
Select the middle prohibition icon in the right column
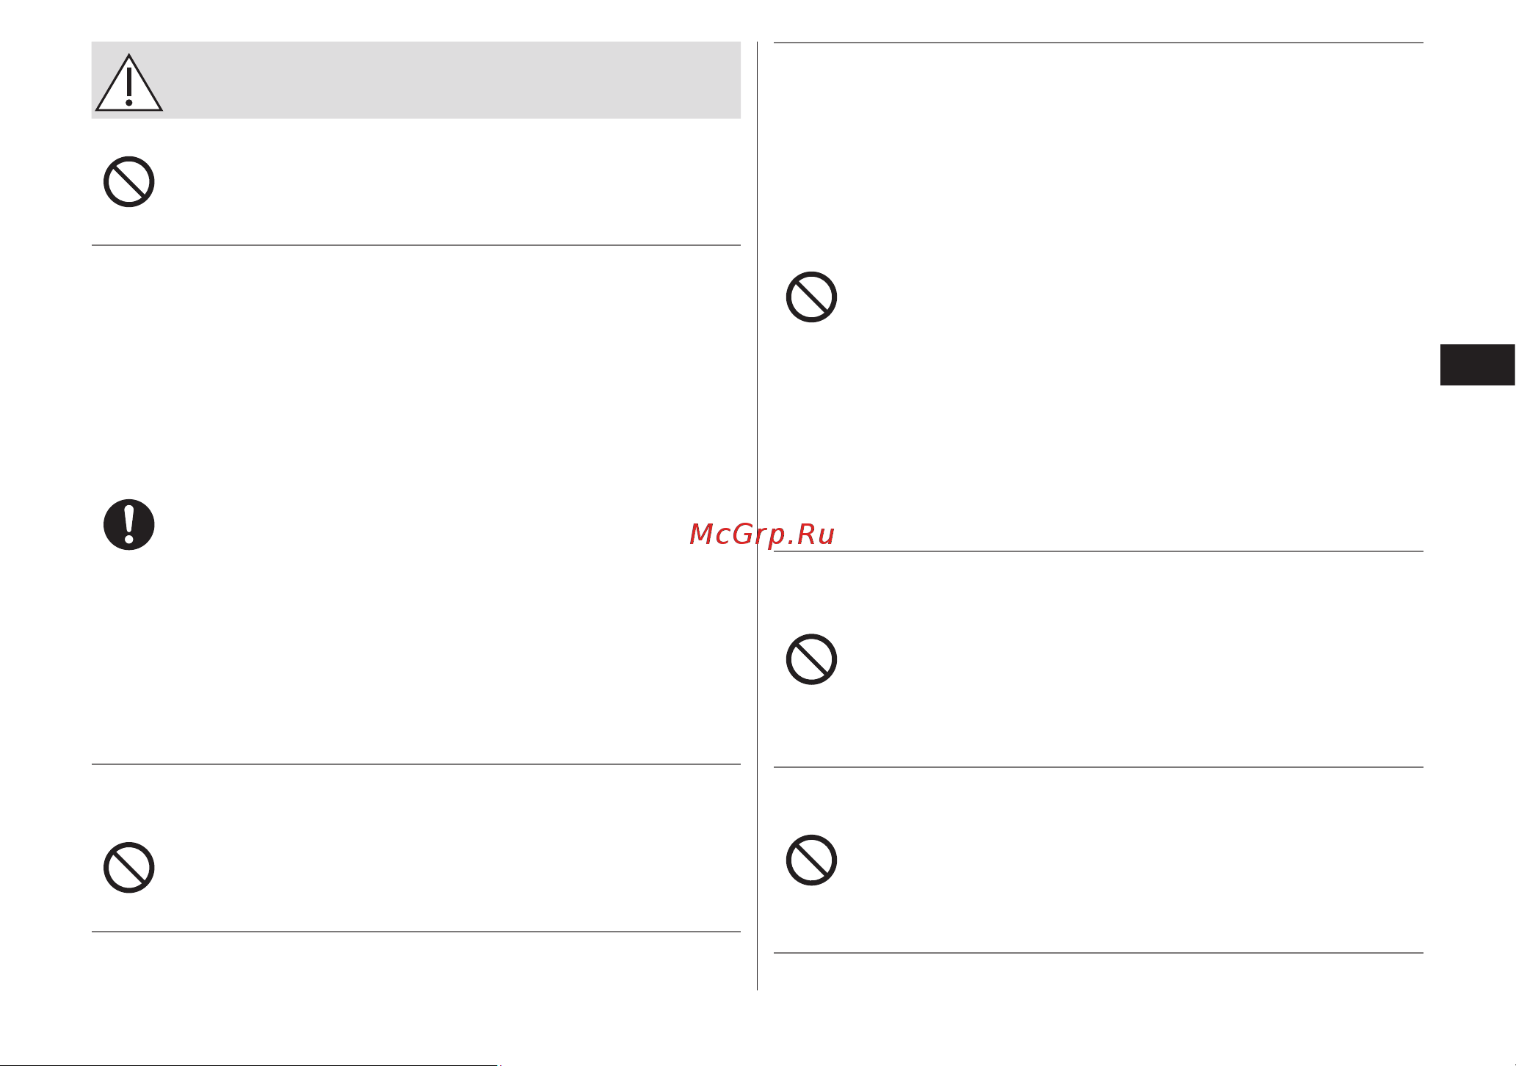coord(811,659)
